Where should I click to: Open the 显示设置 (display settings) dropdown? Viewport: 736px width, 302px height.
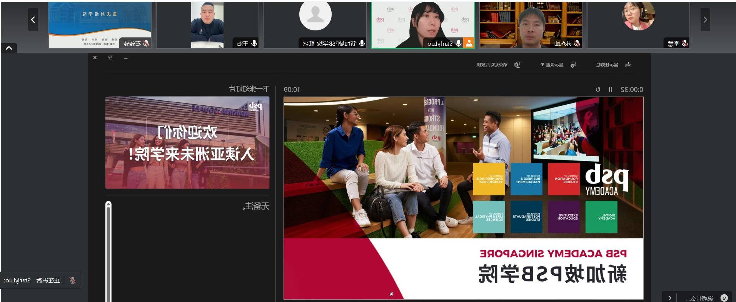tap(552, 65)
